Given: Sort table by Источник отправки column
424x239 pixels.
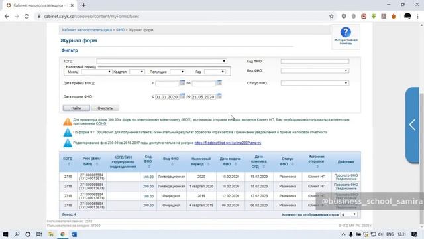Looking at the screenshot, I should click(317, 167).
